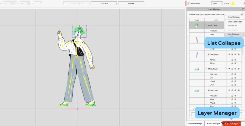Click the lock icon on RThigh_Layer row
Screen dimensions: 245x126
pos(232,54)
